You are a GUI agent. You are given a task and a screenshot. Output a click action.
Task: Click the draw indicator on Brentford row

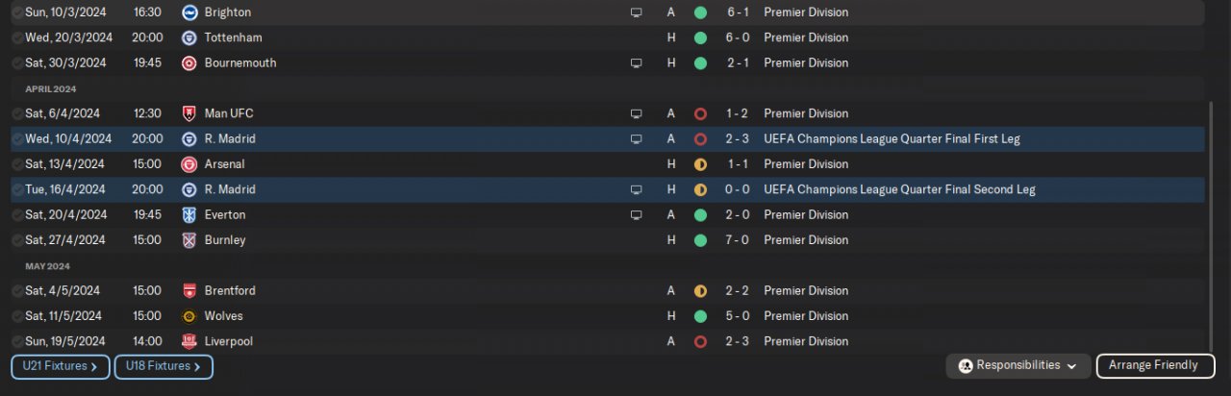coord(700,291)
